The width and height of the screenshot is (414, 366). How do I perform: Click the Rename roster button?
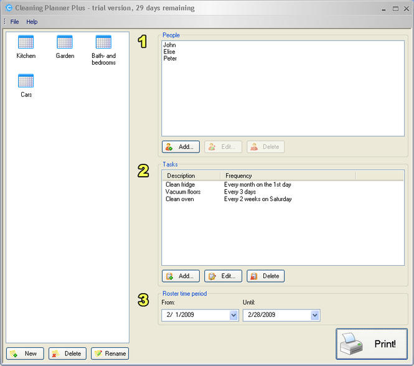click(x=110, y=354)
